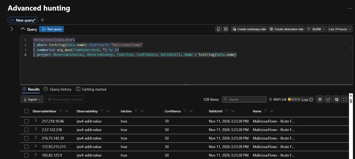Filter the IsActive column
355x159 pixels.
coord(136,111)
